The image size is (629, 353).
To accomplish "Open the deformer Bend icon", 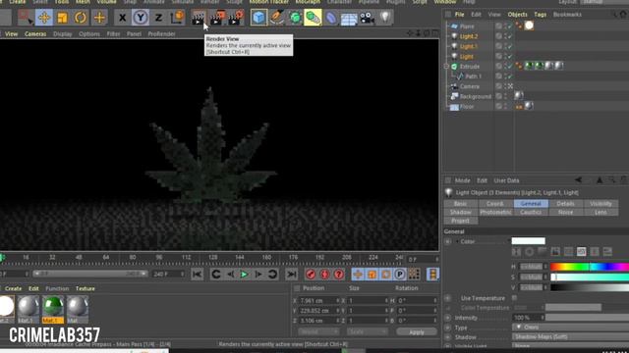I will (x=331, y=18).
